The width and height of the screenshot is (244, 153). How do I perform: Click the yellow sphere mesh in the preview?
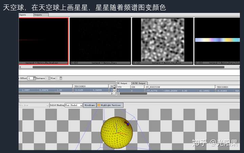coord(117,132)
